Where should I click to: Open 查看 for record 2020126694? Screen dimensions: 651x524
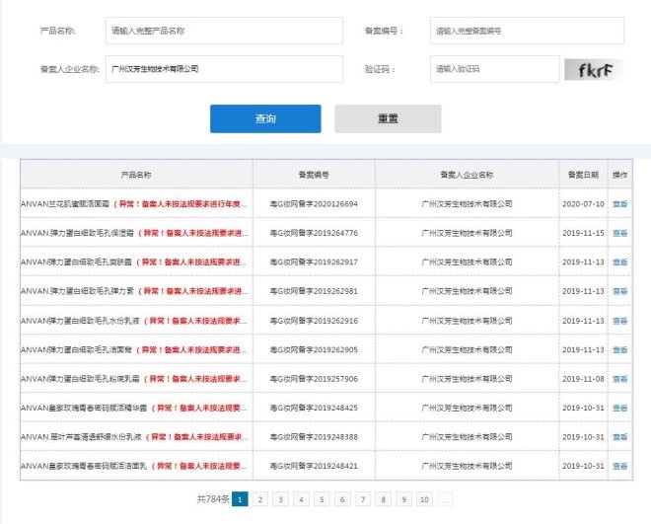tap(619, 203)
